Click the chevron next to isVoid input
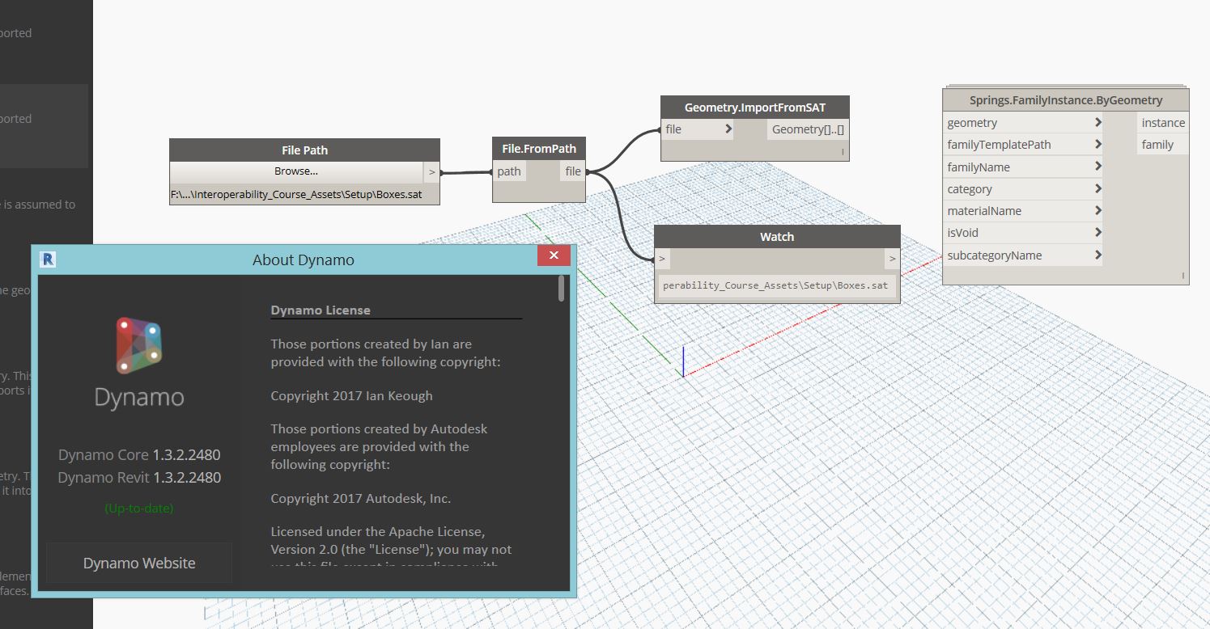Screen dimensions: 1210x629 tap(1097, 233)
